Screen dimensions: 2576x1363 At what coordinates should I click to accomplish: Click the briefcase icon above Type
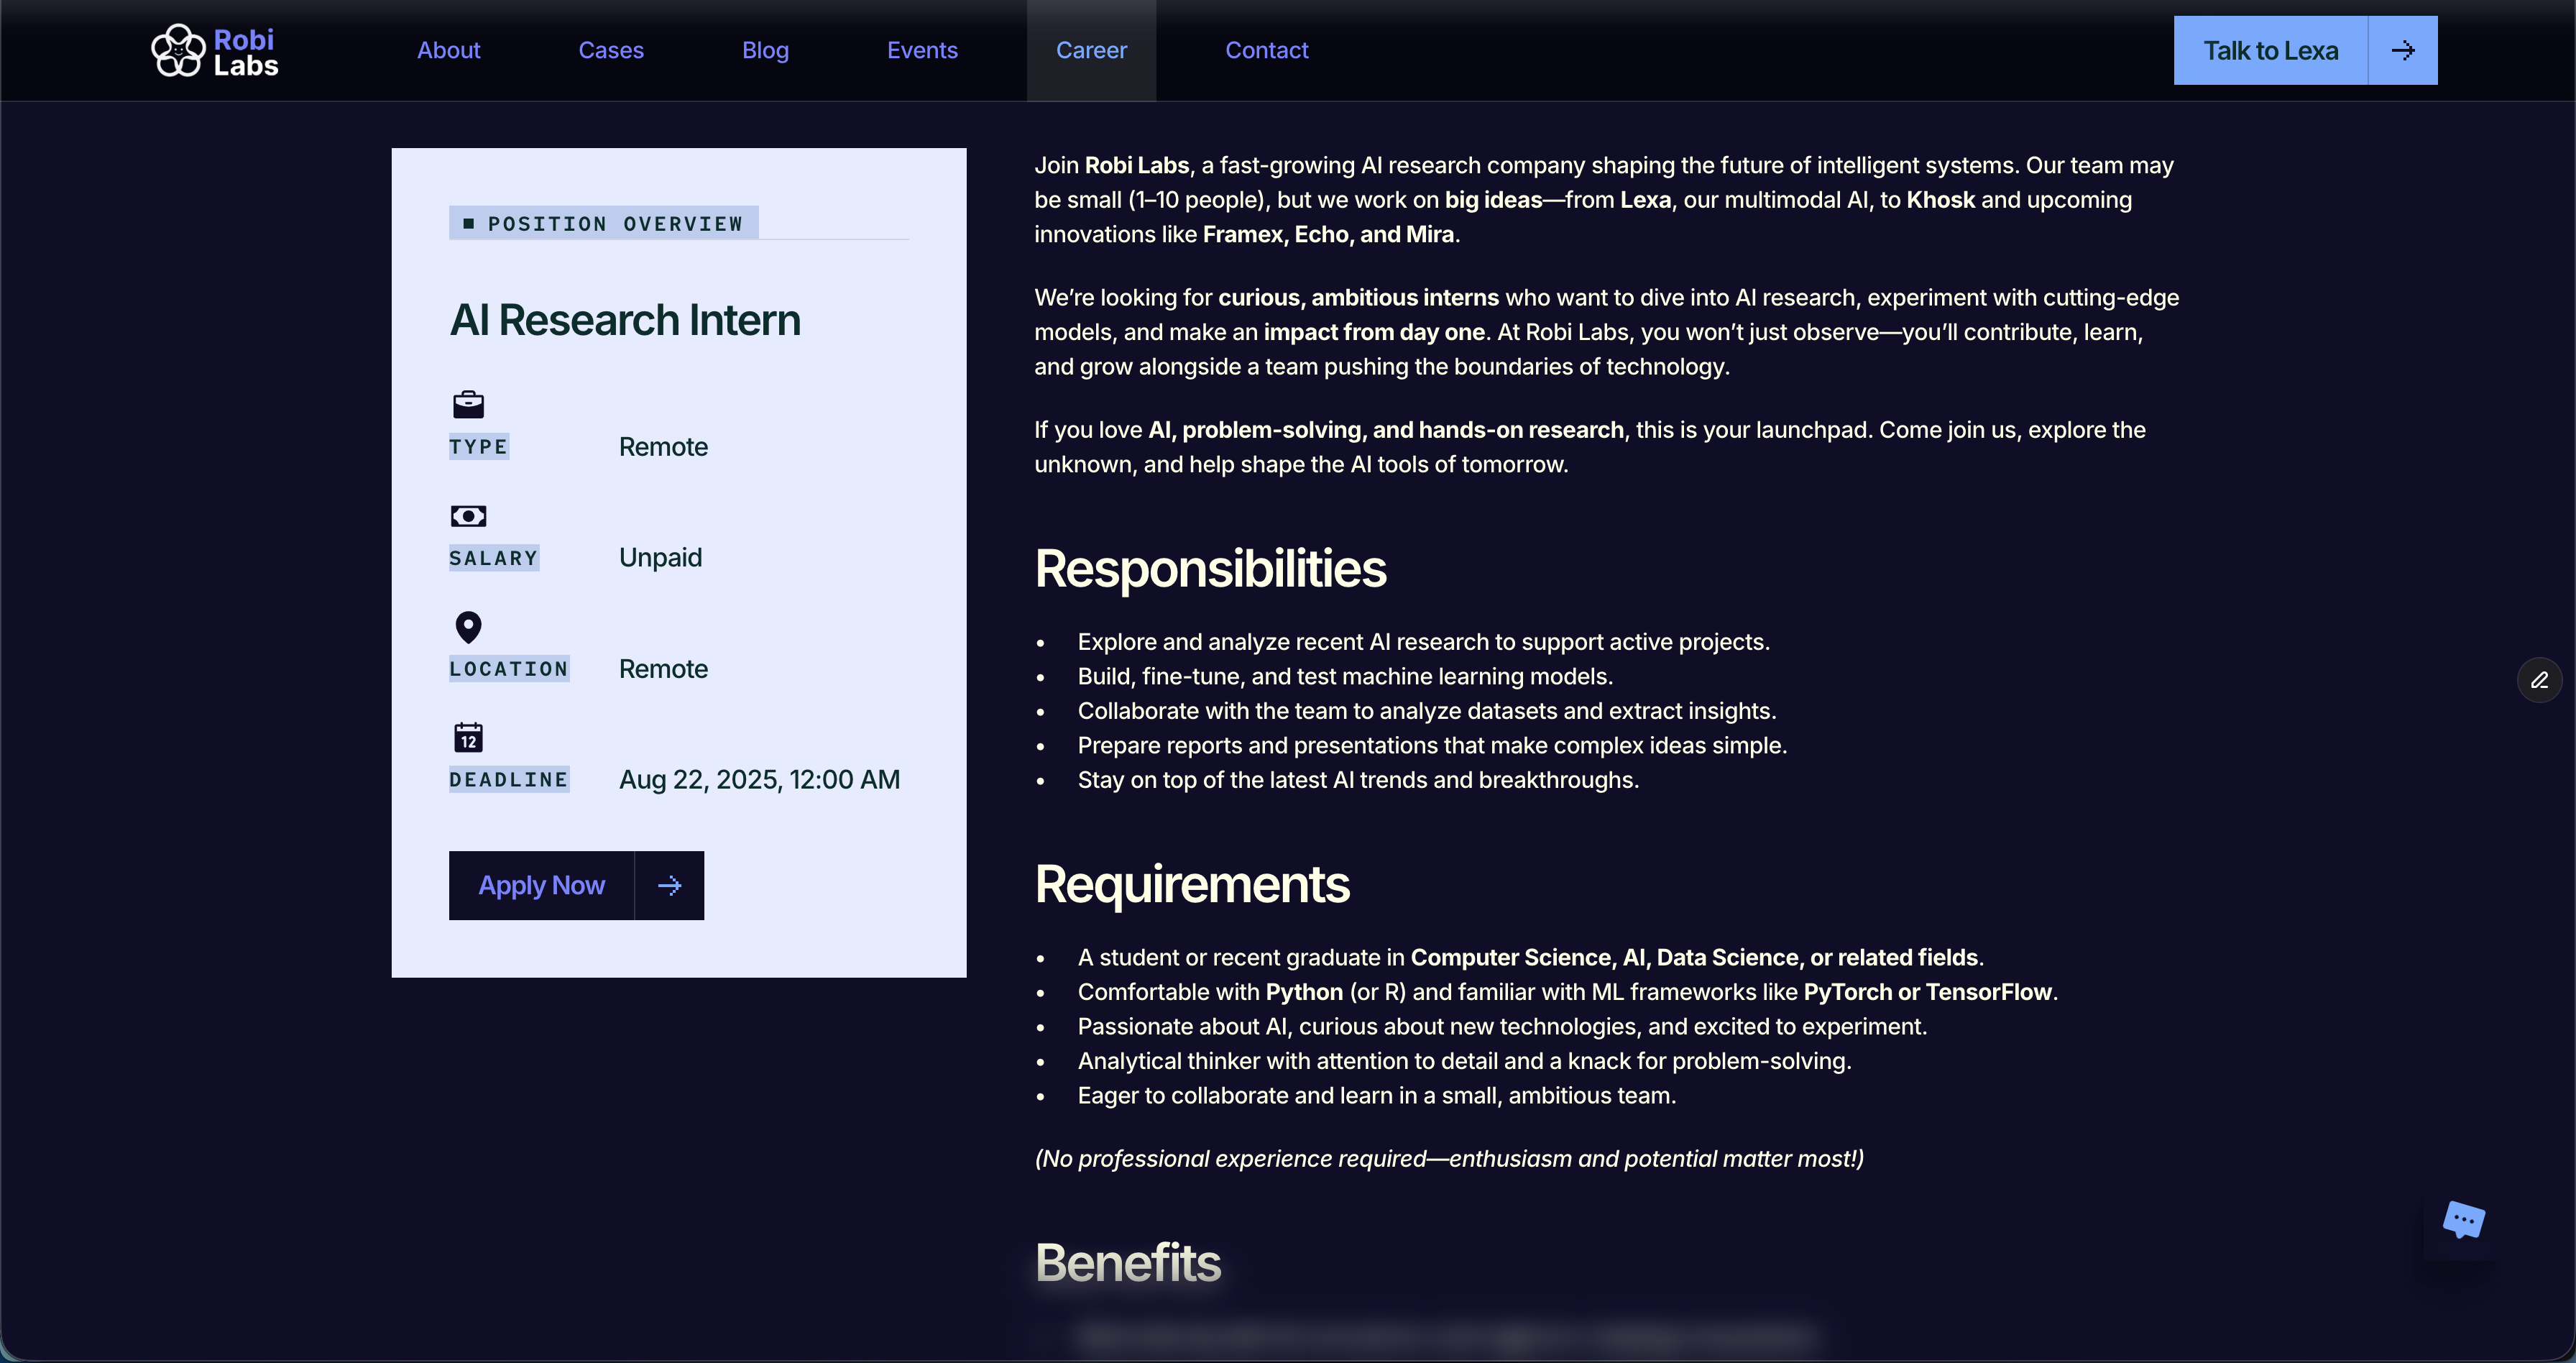(x=468, y=404)
